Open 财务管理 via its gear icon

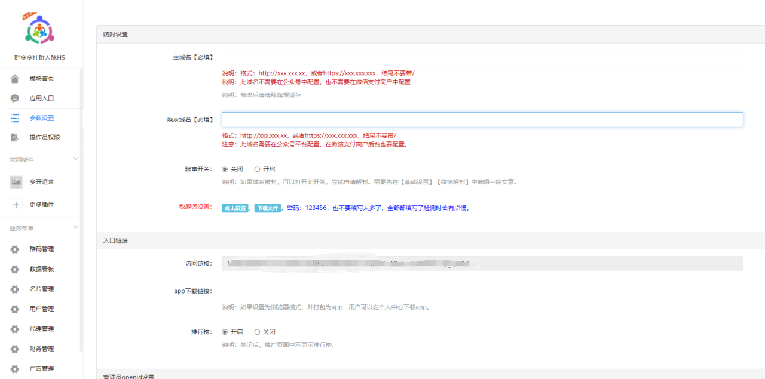16,348
